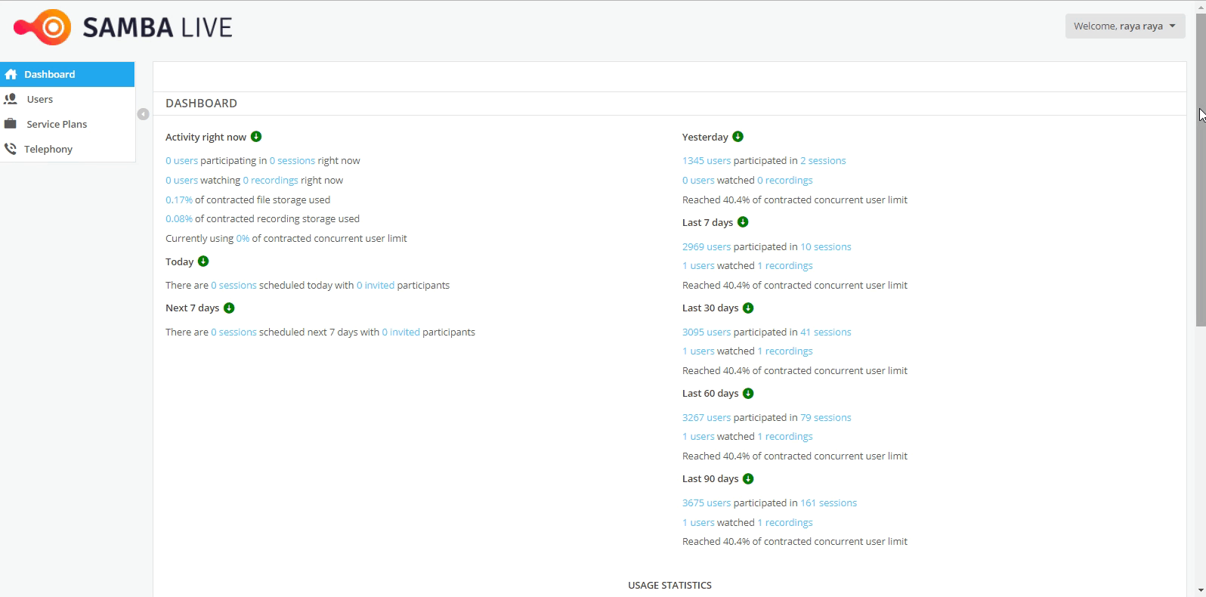The width and height of the screenshot is (1206, 597).
Task: Click the Users people icon in sidebar
Action: [x=11, y=99]
